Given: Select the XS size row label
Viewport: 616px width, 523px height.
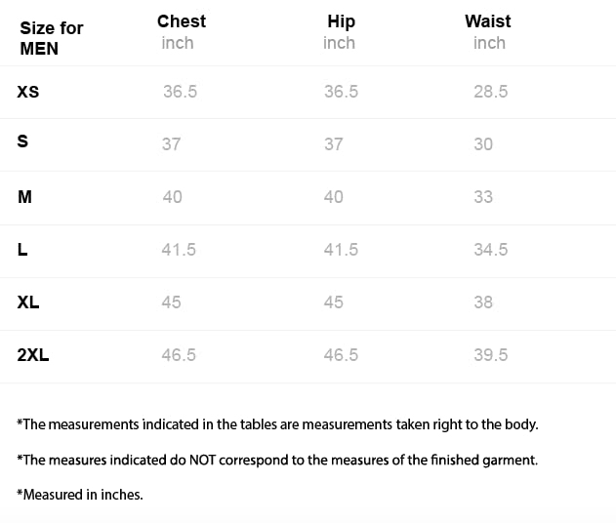Looking at the screenshot, I should pyautogui.click(x=28, y=92).
